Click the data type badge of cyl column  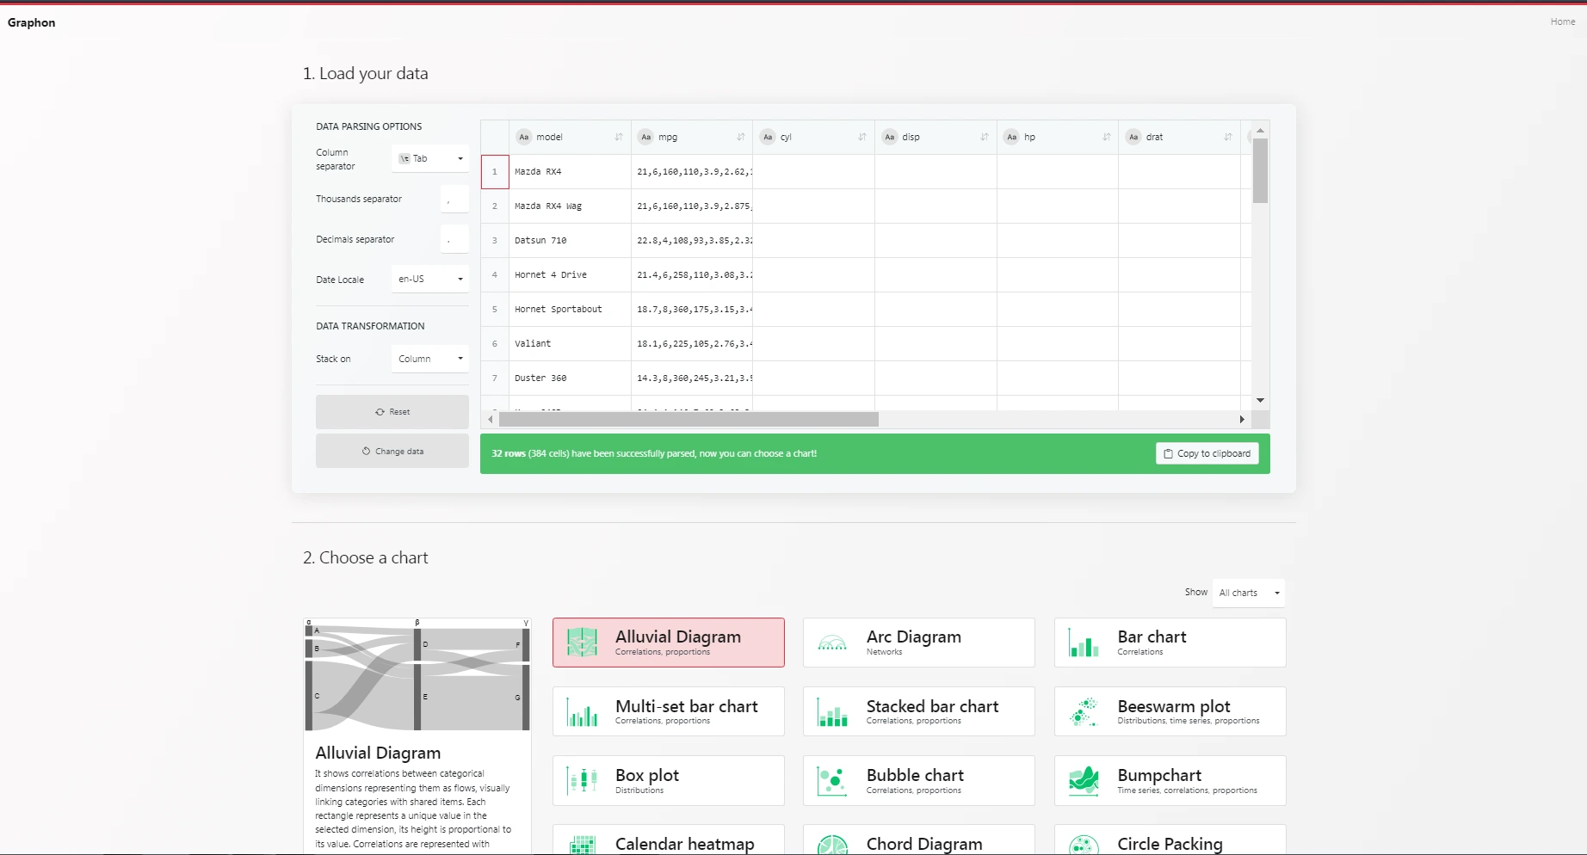768,137
